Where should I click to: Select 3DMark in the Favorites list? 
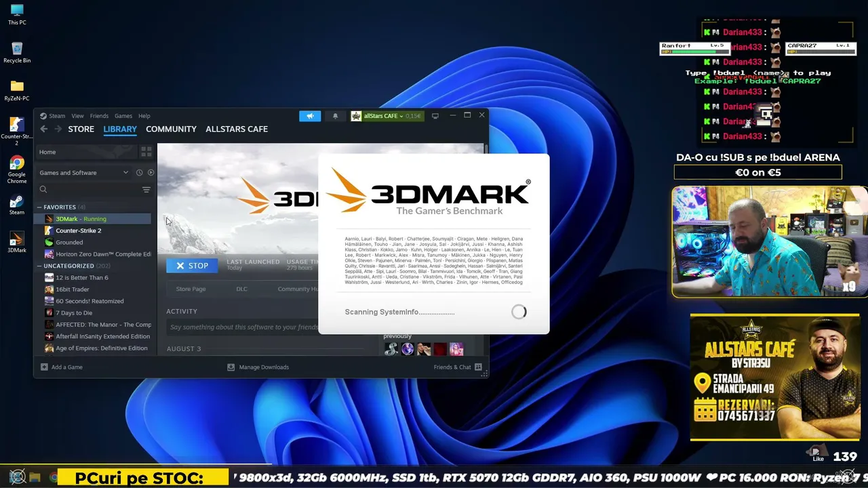[x=93, y=219]
